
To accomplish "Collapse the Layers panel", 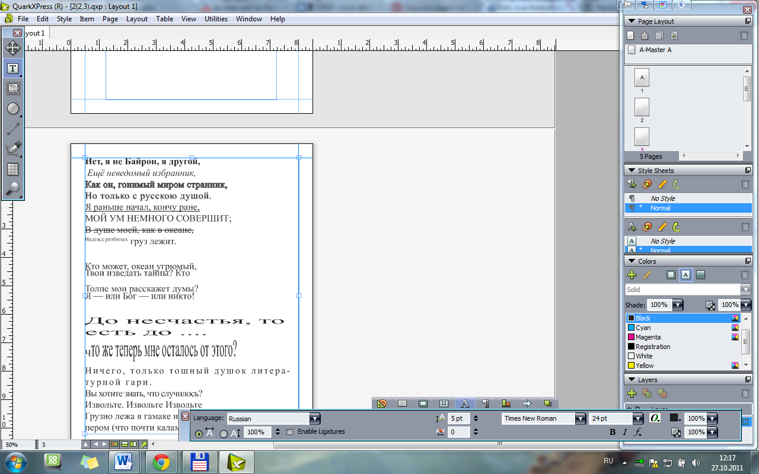I will click(632, 380).
